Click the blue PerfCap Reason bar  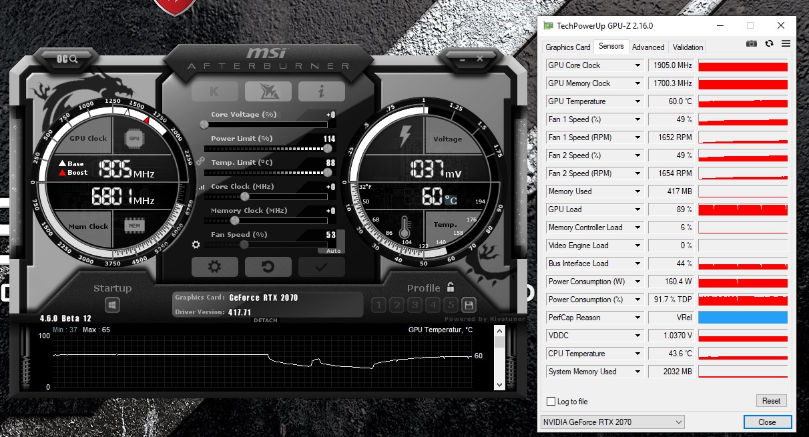point(743,318)
